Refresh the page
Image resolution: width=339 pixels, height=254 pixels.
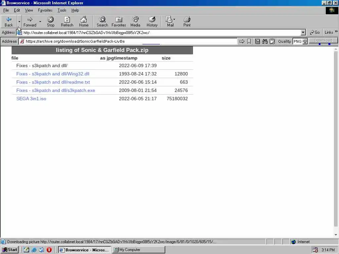(67, 21)
